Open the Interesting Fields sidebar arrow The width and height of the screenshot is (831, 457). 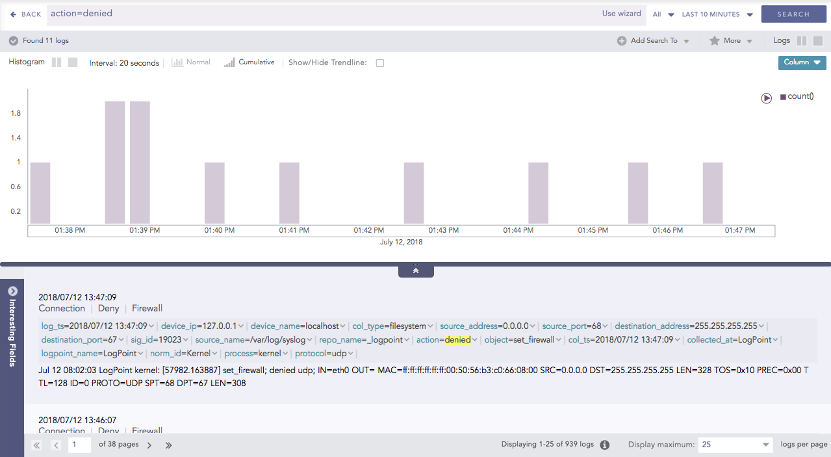coord(12,291)
